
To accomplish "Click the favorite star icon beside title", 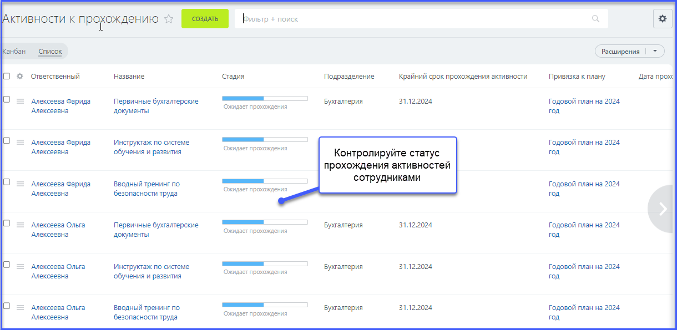I will [169, 19].
